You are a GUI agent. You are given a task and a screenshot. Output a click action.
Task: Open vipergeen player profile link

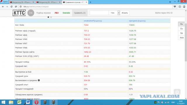click(133, 21)
